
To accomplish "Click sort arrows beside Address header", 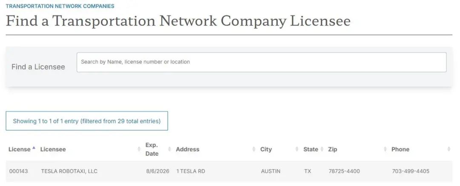I will (x=254, y=149).
